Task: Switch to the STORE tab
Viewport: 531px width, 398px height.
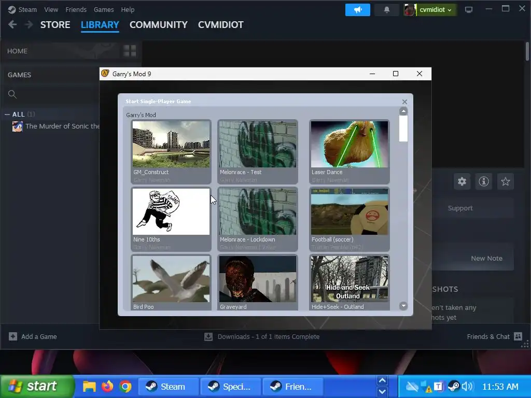Action: point(55,25)
